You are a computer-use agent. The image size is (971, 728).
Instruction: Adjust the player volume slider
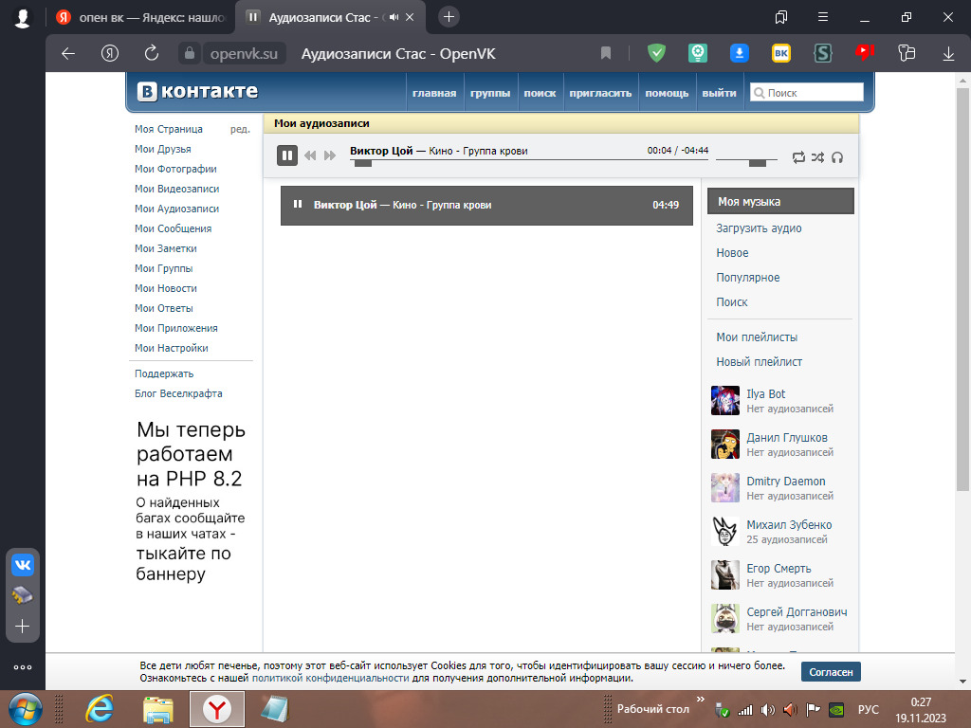click(x=746, y=161)
